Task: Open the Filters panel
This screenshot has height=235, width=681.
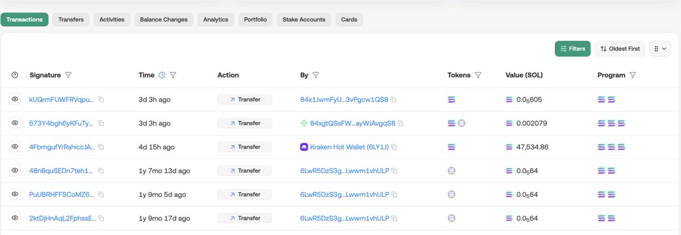Action: tap(573, 49)
